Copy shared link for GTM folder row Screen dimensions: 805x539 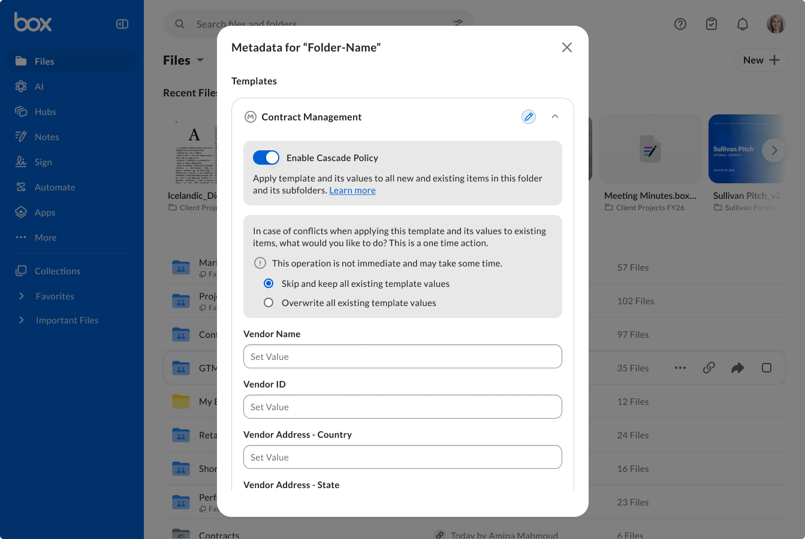point(709,368)
